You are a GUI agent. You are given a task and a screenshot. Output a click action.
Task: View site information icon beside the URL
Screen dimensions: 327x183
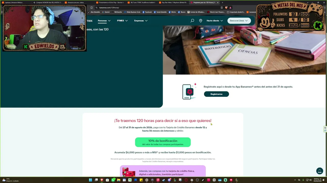click(97, 8)
